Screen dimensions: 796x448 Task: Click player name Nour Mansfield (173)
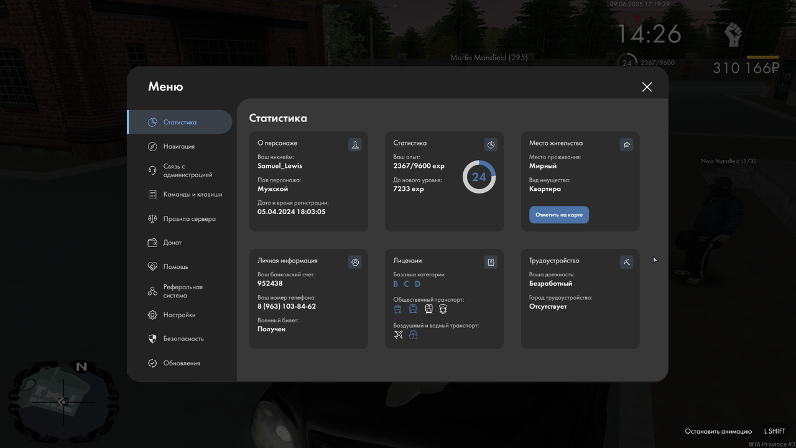[728, 161]
